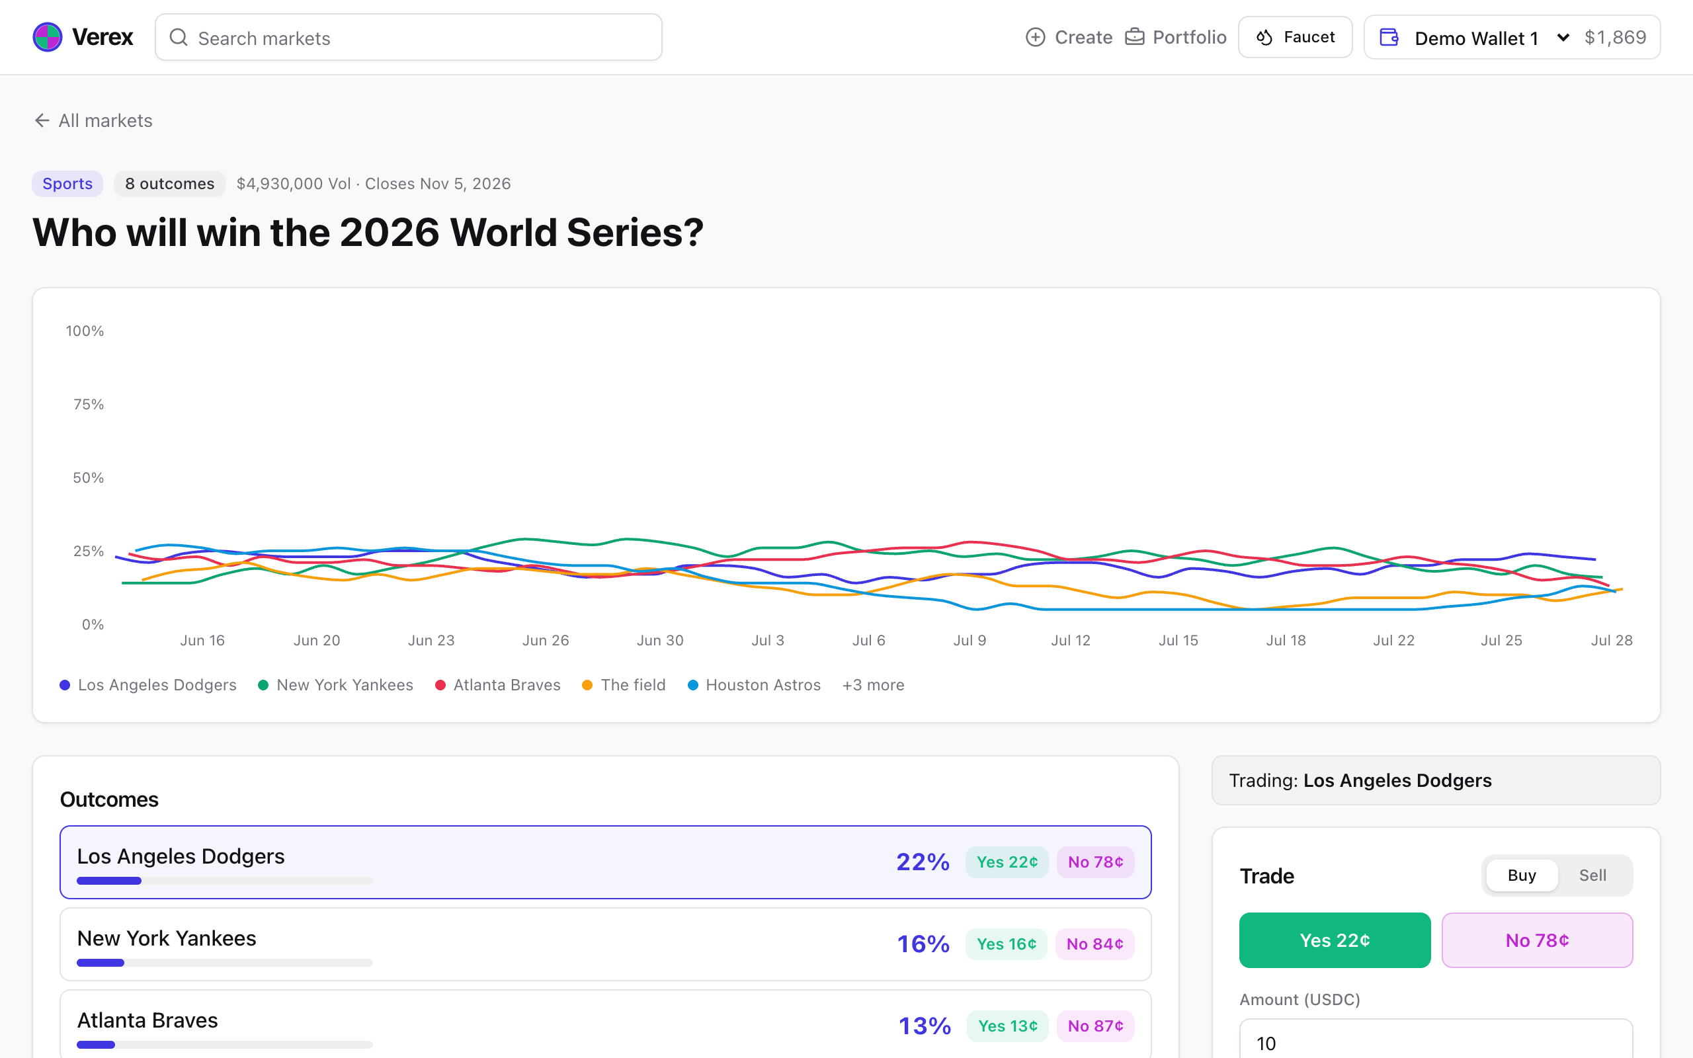Click Yes 16¢ for New York Yankees
The width and height of the screenshot is (1693, 1058).
tap(1006, 944)
